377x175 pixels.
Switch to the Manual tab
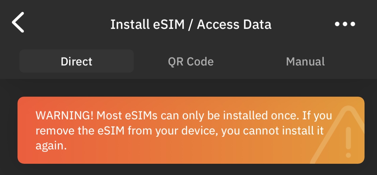point(305,61)
